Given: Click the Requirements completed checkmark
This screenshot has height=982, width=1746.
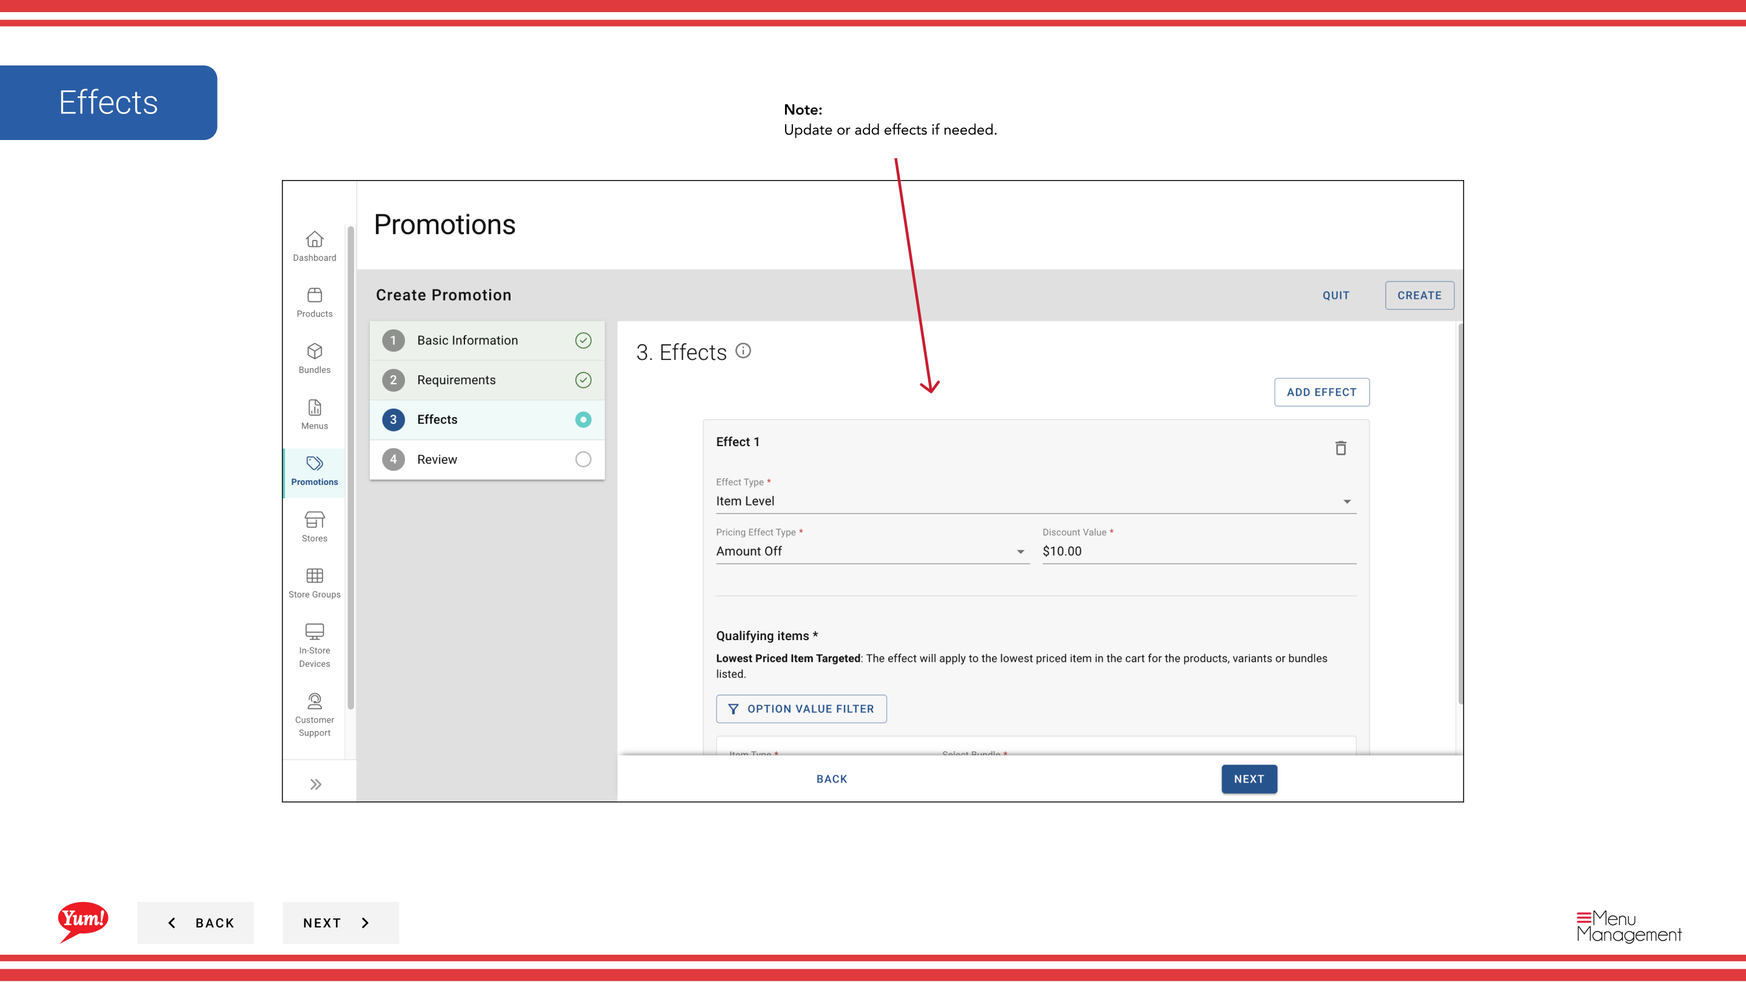Looking at the screenshot, I should pyautogui.click(x=583, y=380).
